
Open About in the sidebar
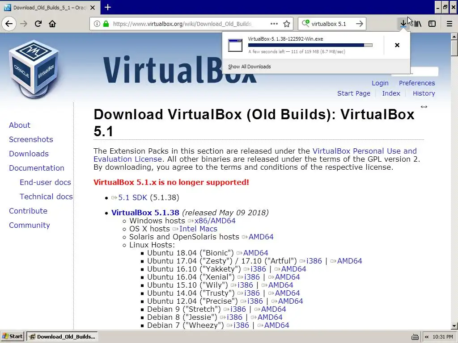coord(20,125)
